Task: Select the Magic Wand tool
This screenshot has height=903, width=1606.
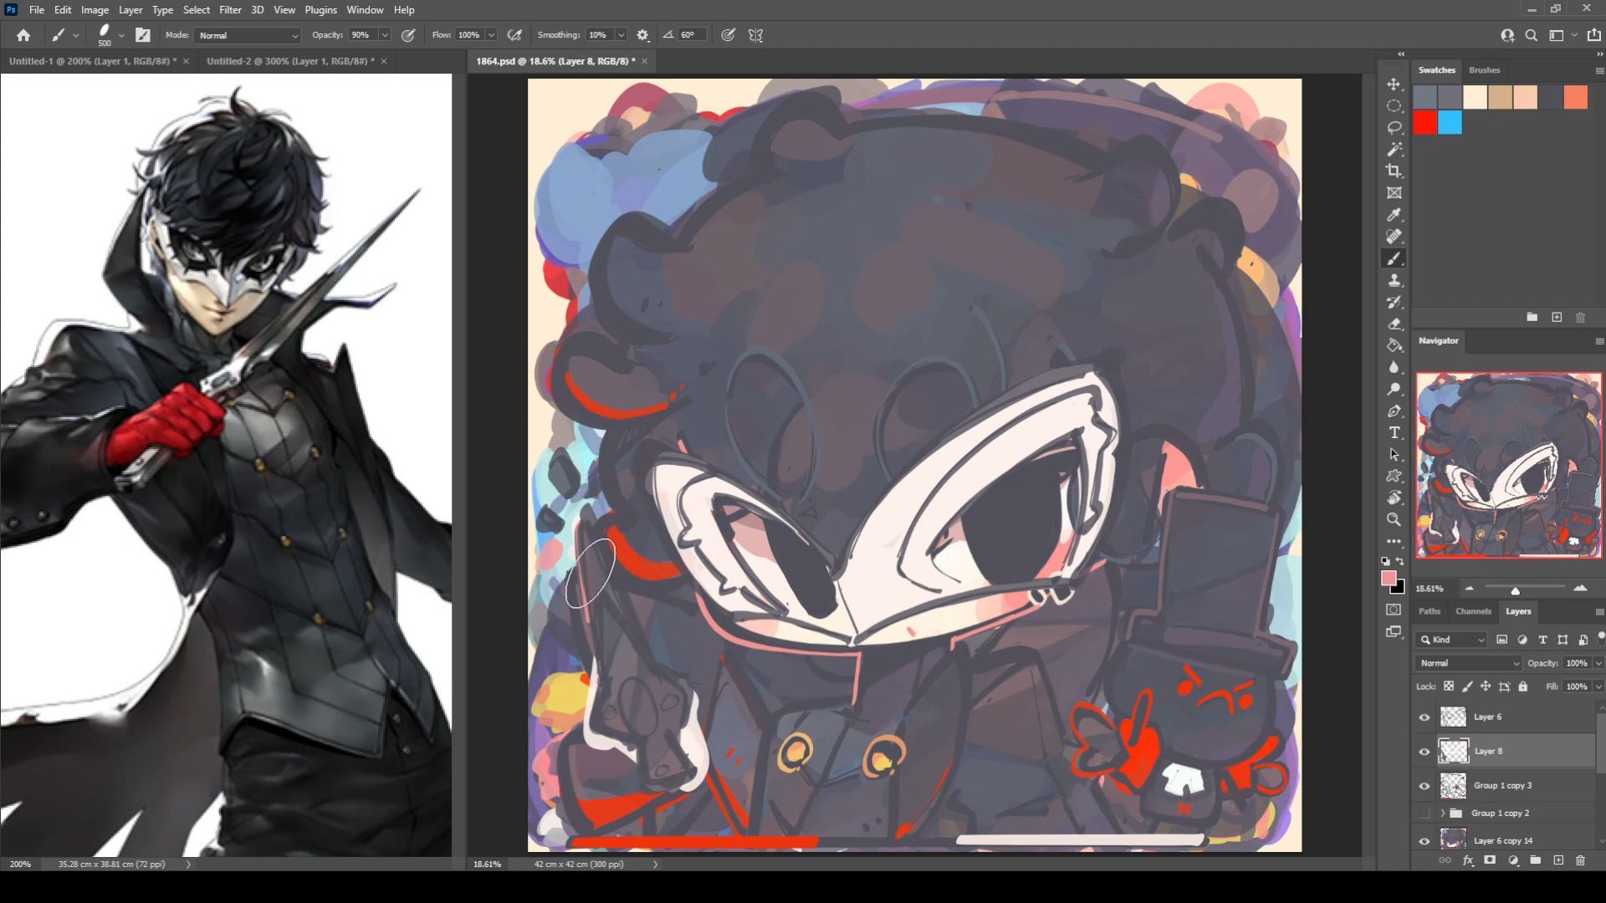Action: click(x=1394, y=150)
